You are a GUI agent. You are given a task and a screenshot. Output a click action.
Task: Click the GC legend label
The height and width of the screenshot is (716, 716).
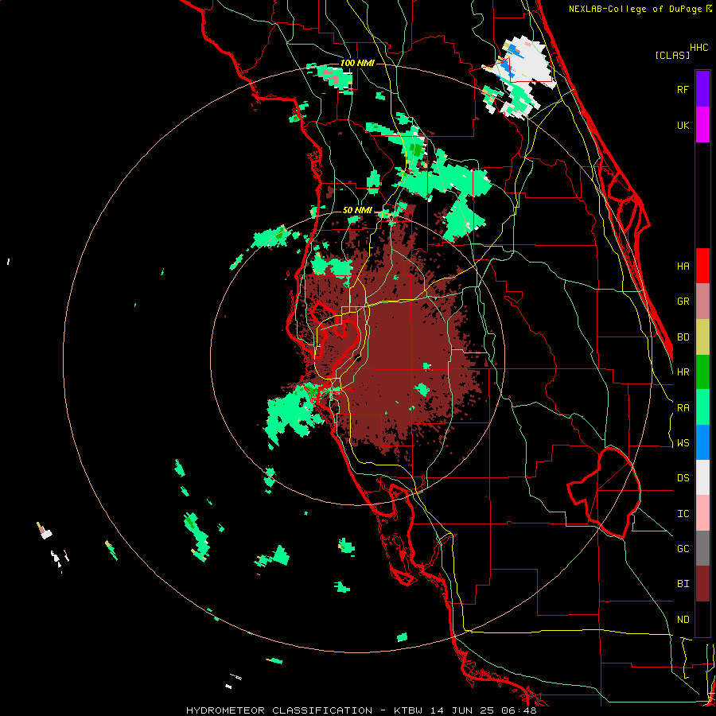(x=683, y=549)
